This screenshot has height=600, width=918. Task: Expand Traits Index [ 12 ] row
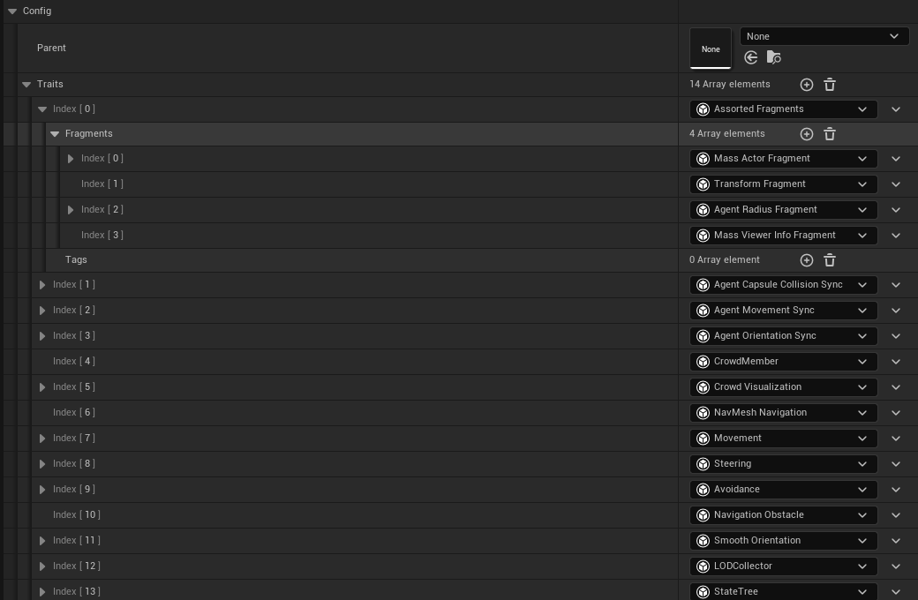[42, 566]
